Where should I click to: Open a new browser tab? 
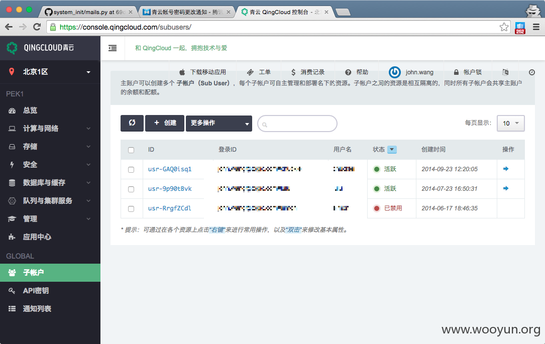tap(343, 13)
